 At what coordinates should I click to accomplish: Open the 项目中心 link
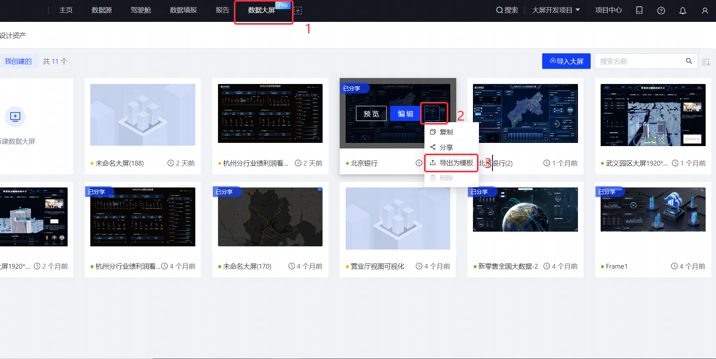click(608, 10)
